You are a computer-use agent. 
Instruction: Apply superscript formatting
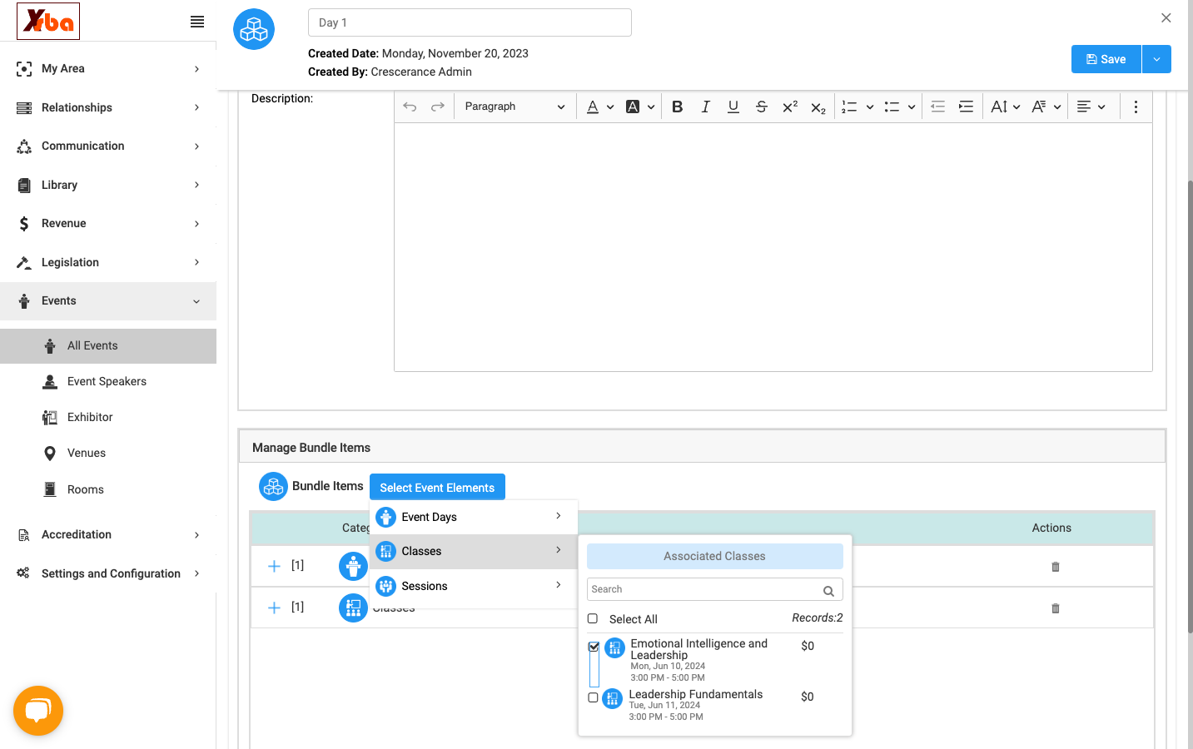(790, 107)
